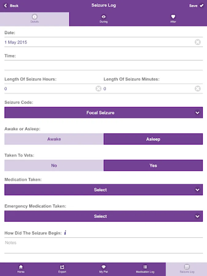This screenshot has height=276, width=207.
Task: Select Asleep option
Action: [153, 139]
